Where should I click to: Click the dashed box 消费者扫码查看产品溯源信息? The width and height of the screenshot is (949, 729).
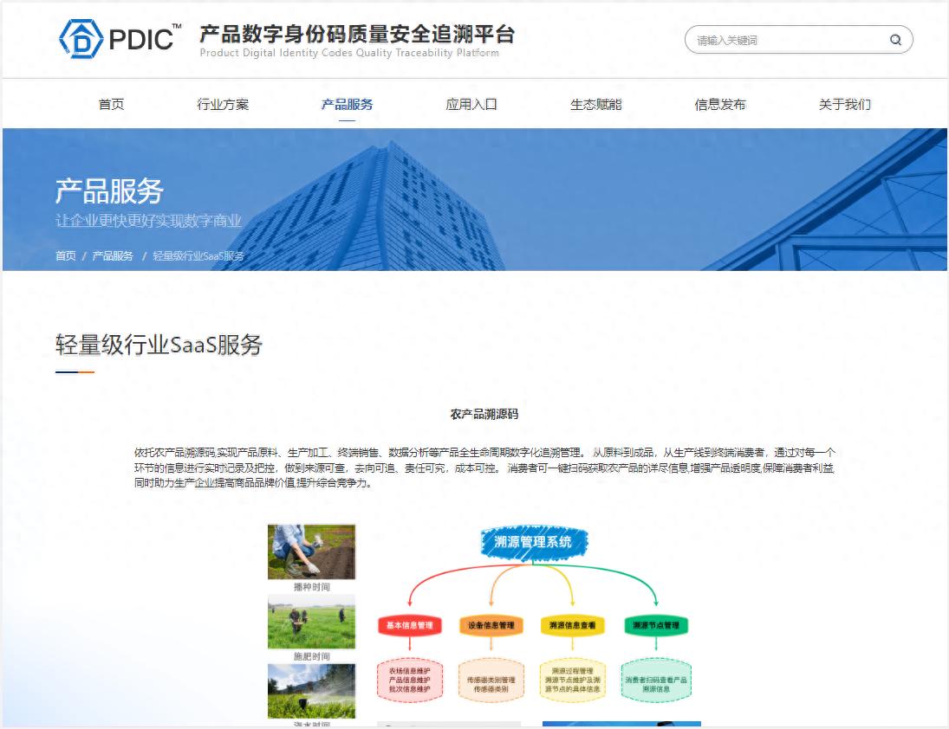click(656, 680)
